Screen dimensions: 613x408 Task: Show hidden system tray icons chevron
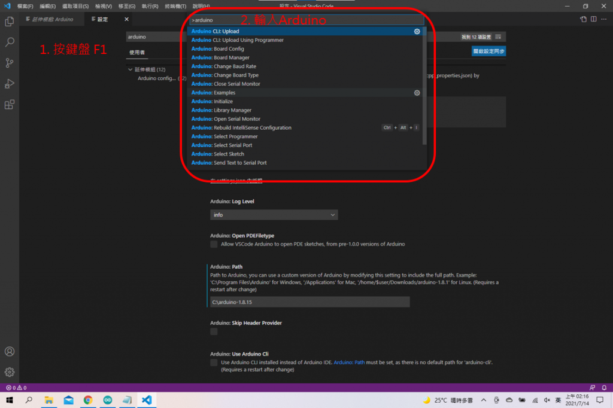pos(484,400)
